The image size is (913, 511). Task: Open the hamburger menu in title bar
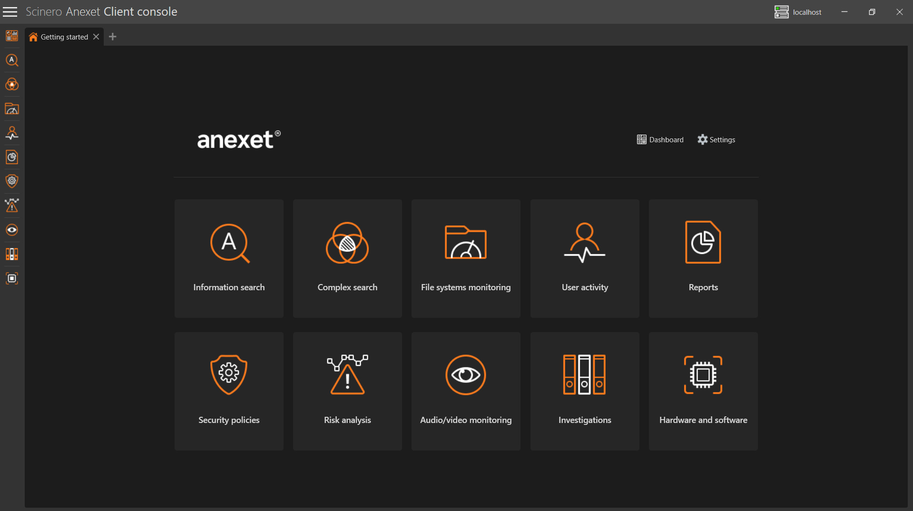coord(10,12)
